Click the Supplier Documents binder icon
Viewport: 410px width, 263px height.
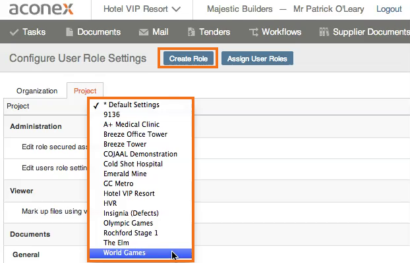click(x=324, y=32)
